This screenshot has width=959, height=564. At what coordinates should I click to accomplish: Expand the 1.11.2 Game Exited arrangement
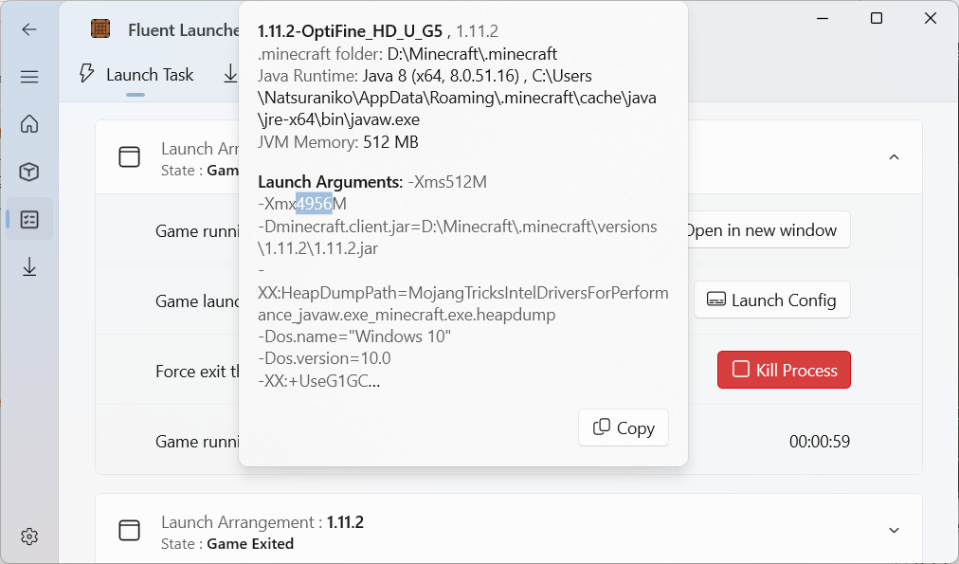[x=892, y=530]
